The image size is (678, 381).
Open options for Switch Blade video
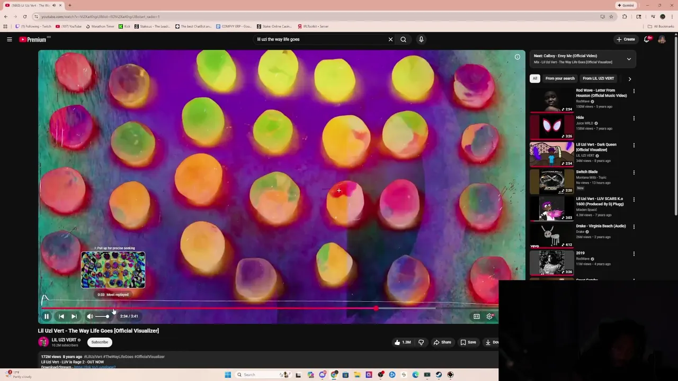pyautogui.click(x=634, y=173)
